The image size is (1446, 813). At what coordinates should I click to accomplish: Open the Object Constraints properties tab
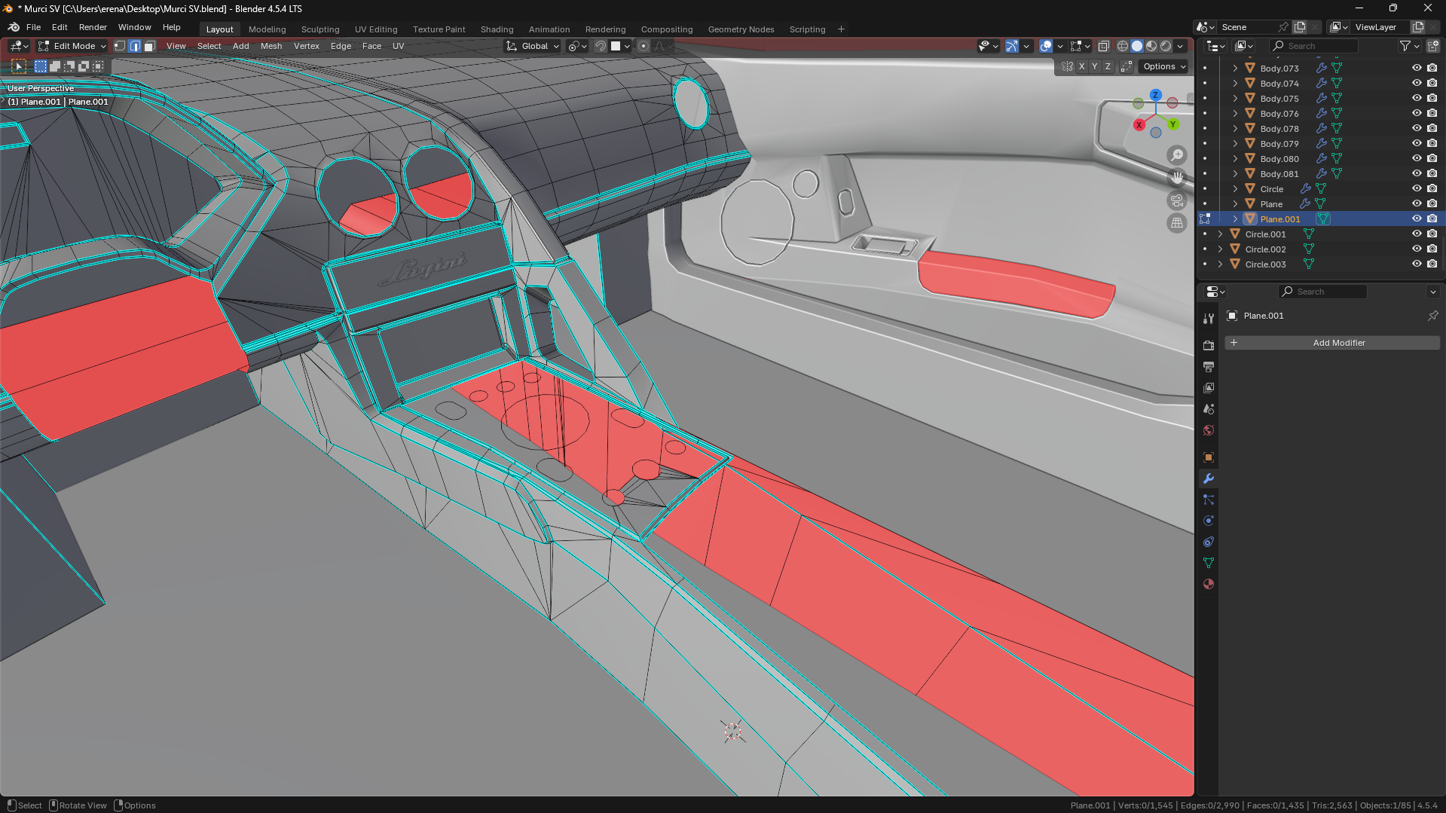[x=1209, y=542]
